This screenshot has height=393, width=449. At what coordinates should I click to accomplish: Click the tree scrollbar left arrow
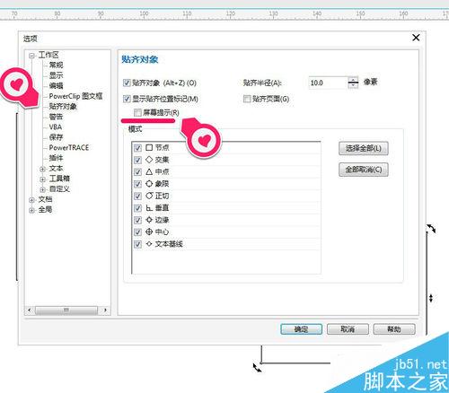[30, 310]
